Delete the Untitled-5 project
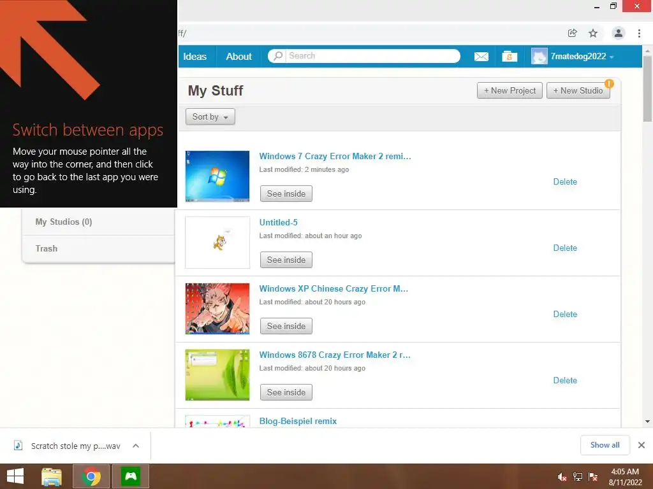Viewport: 653px width, 489px height. [565, 248]
